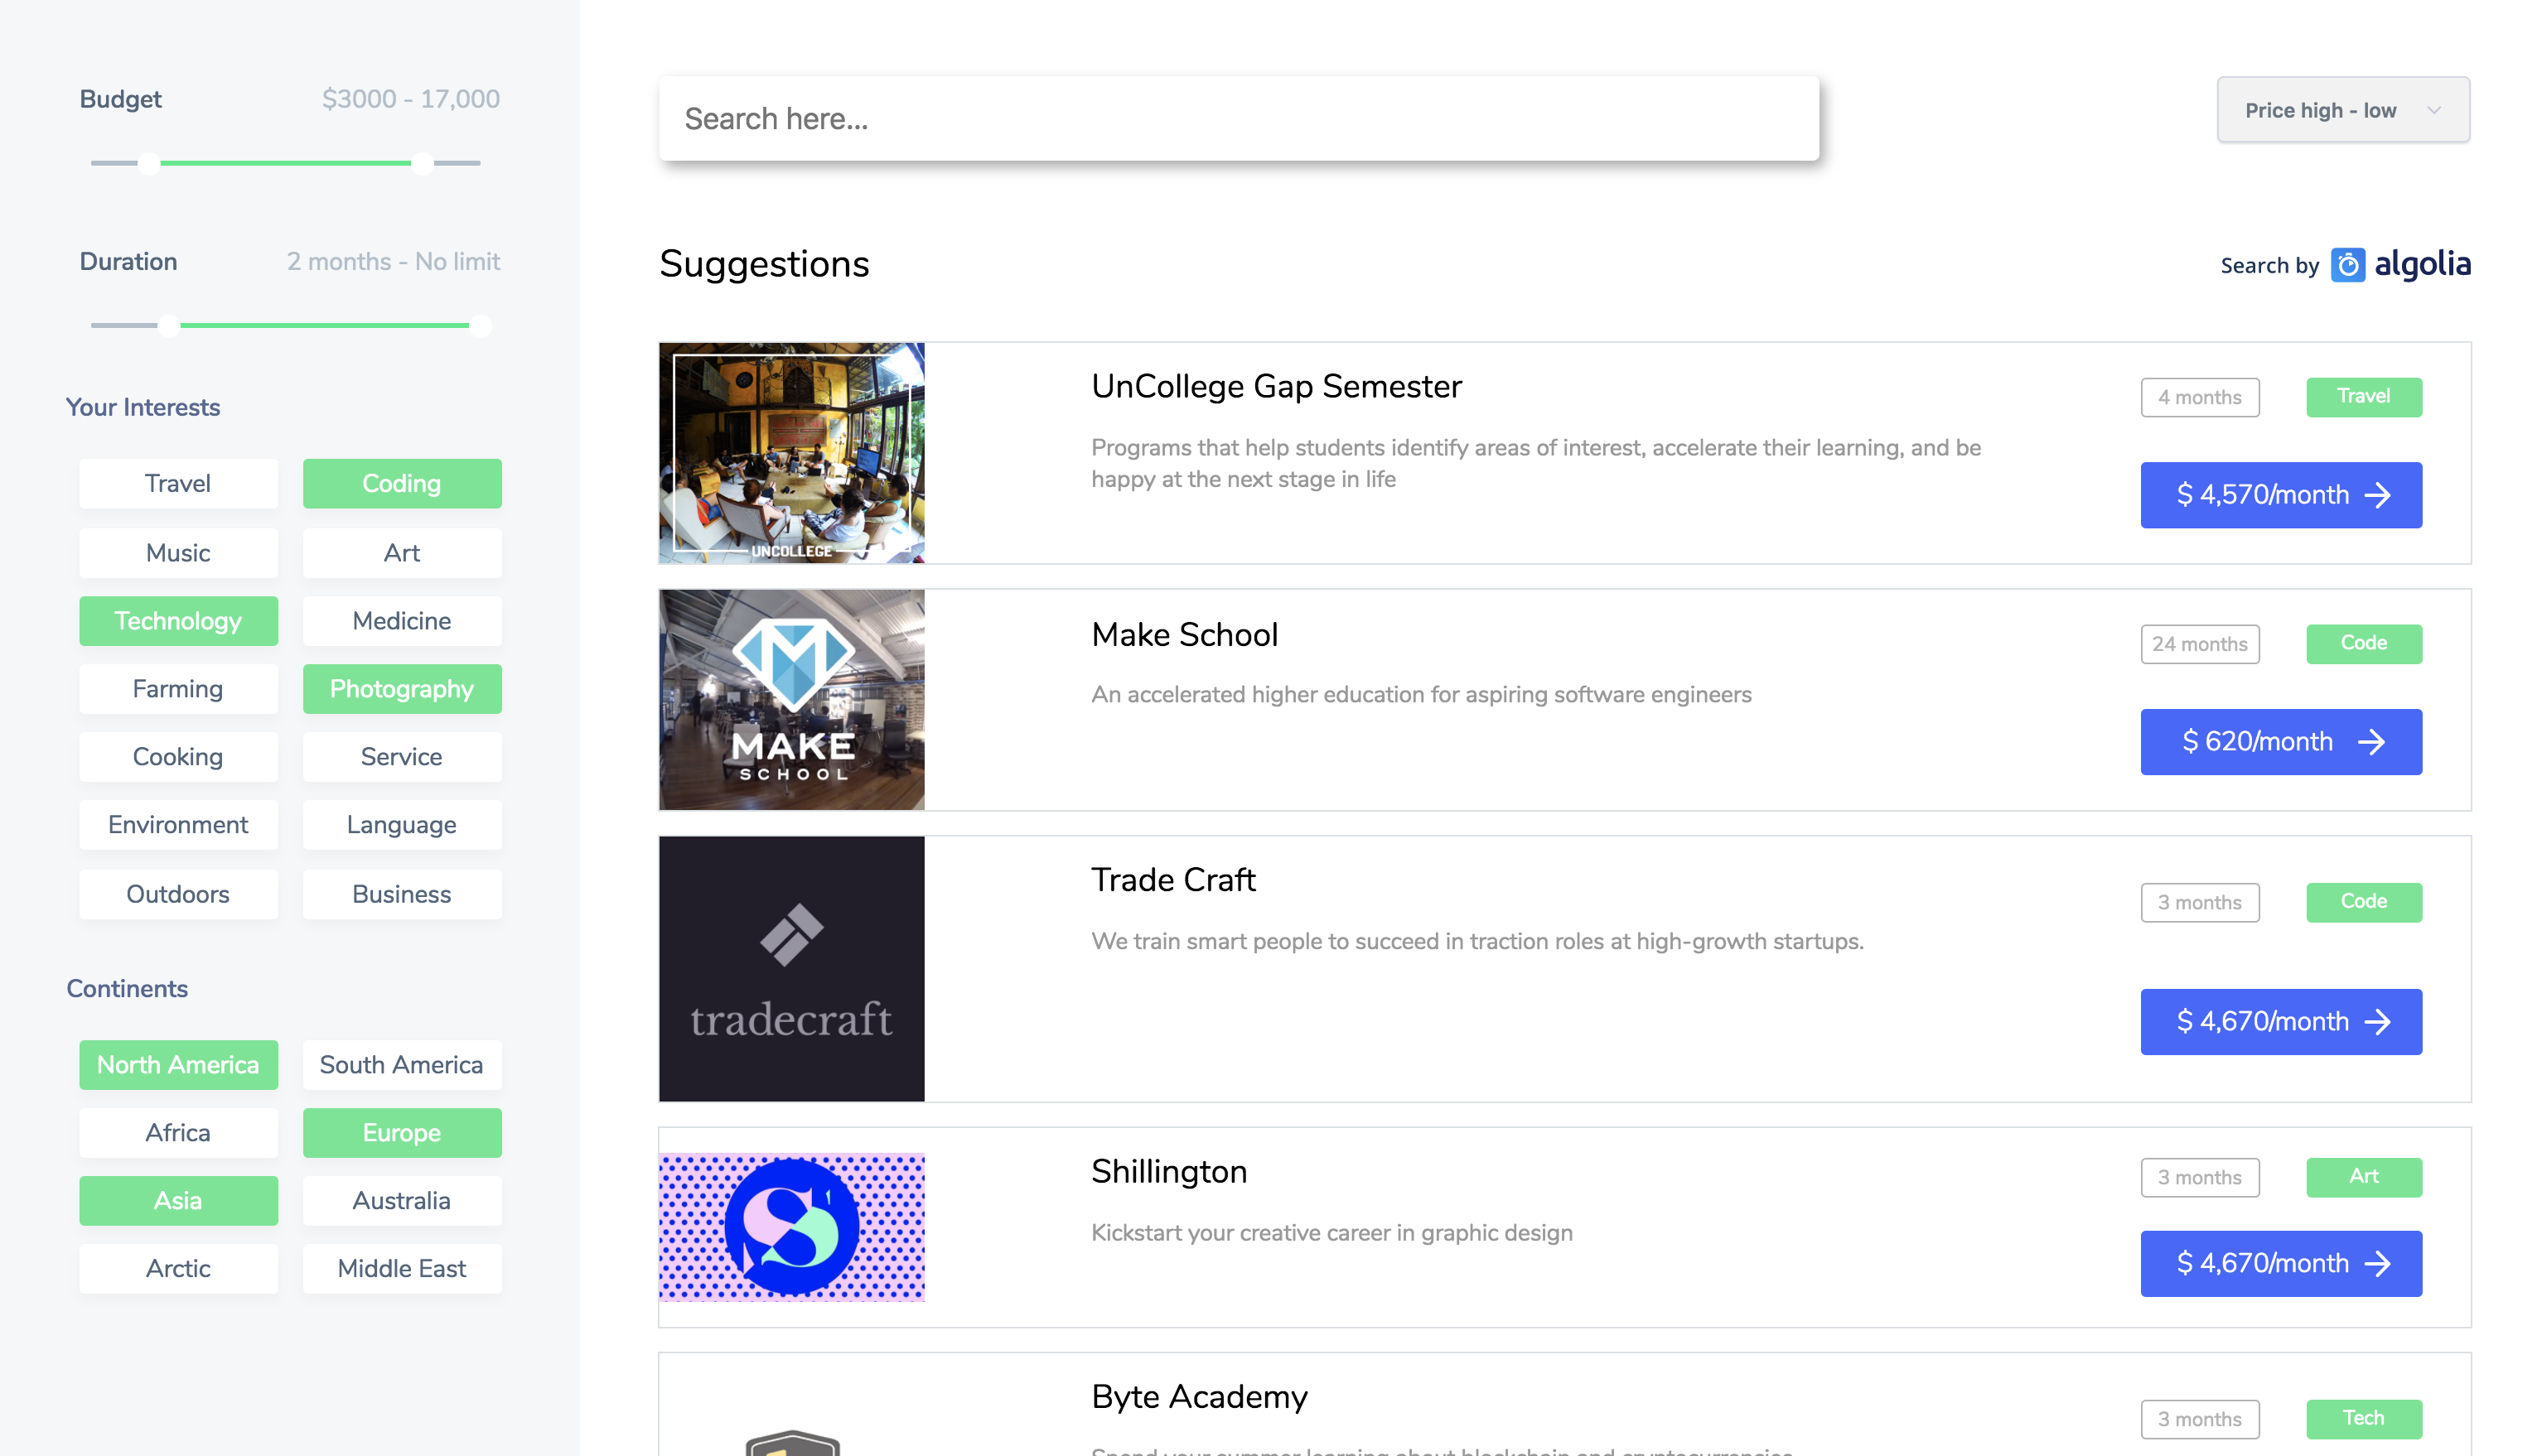This screenshot has height=1456, width=2542.
Task: Click the Travel tag on UnCollege Gap Semester
Action: pyautogui.click(x=2364, y=396)
